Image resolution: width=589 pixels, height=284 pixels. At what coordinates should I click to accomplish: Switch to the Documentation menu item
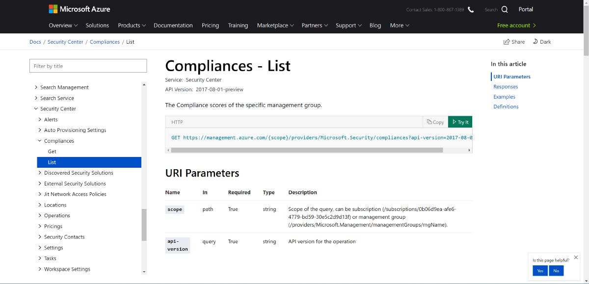click(x=173, y=25)
